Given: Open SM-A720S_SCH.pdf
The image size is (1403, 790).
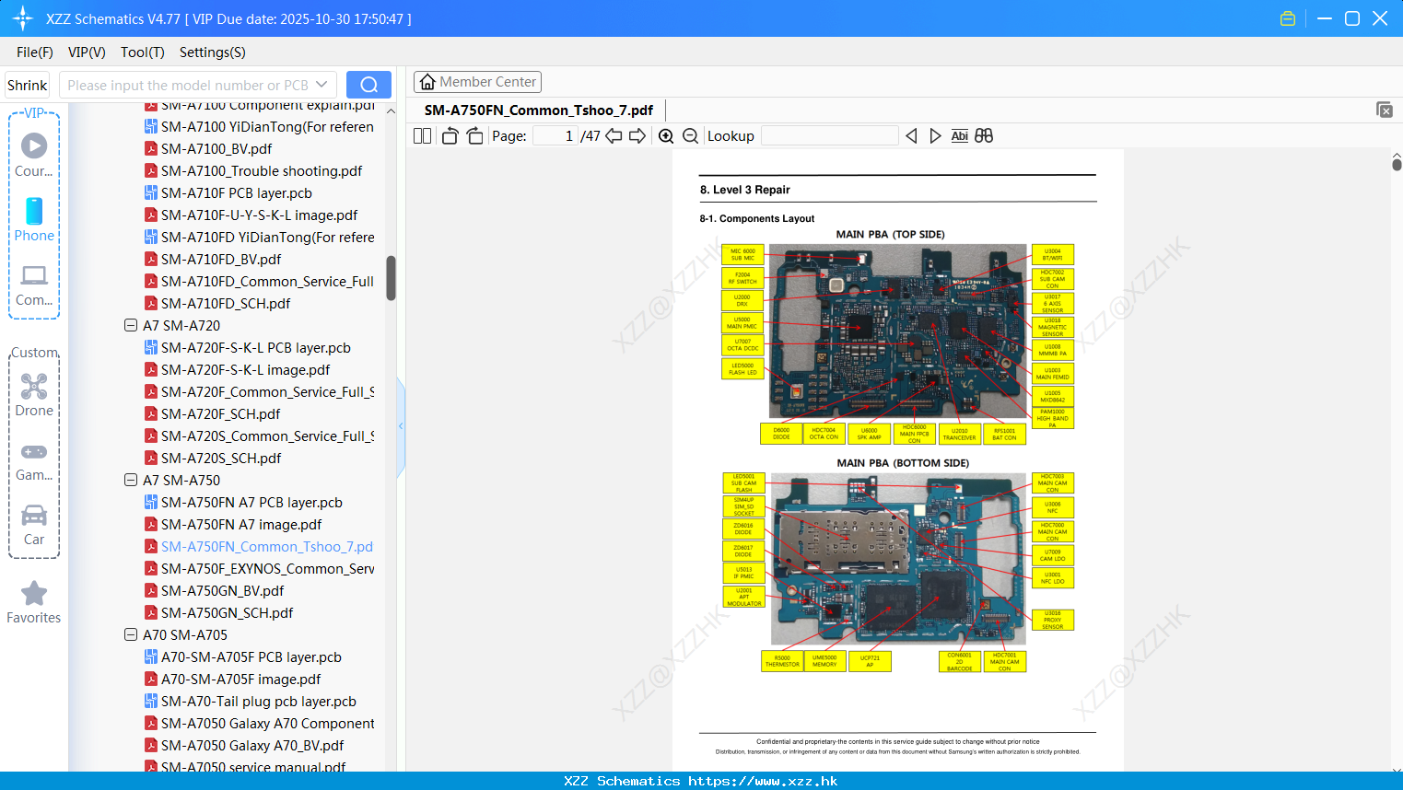Looking at the screenshot, I should pos(221,458).
